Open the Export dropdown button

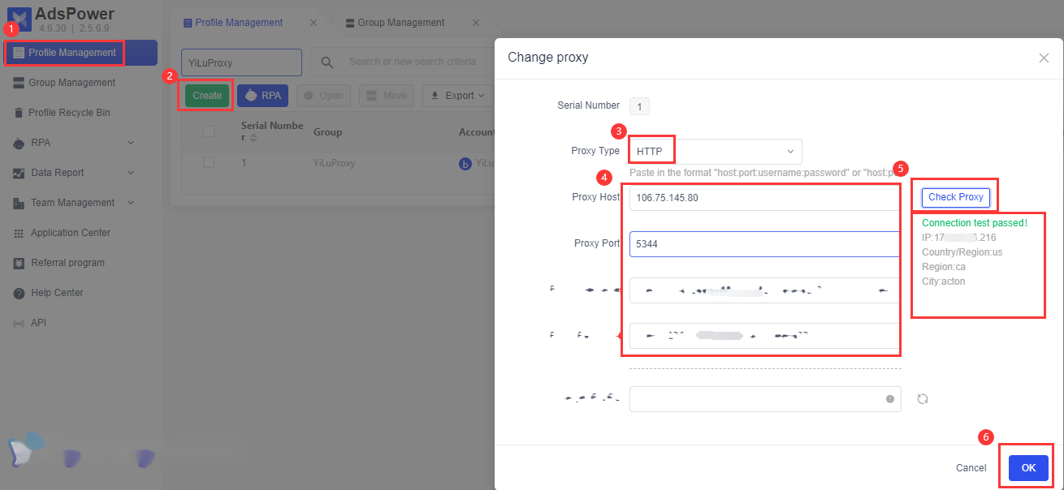pos(458,96)
